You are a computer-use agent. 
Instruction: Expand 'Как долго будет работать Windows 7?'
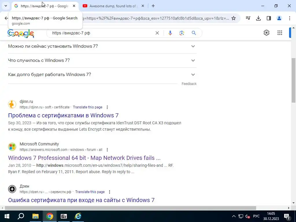coord(102,75)
